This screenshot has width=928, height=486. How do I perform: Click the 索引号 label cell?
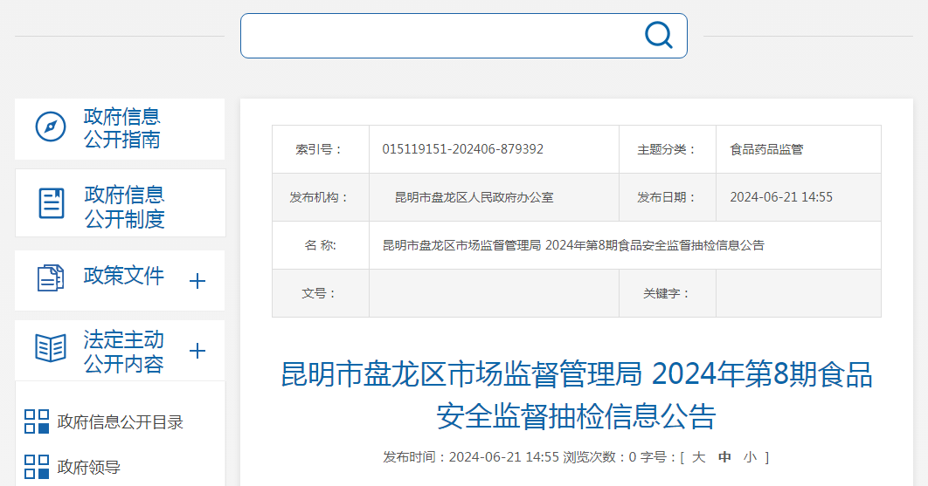click(321, 149)
